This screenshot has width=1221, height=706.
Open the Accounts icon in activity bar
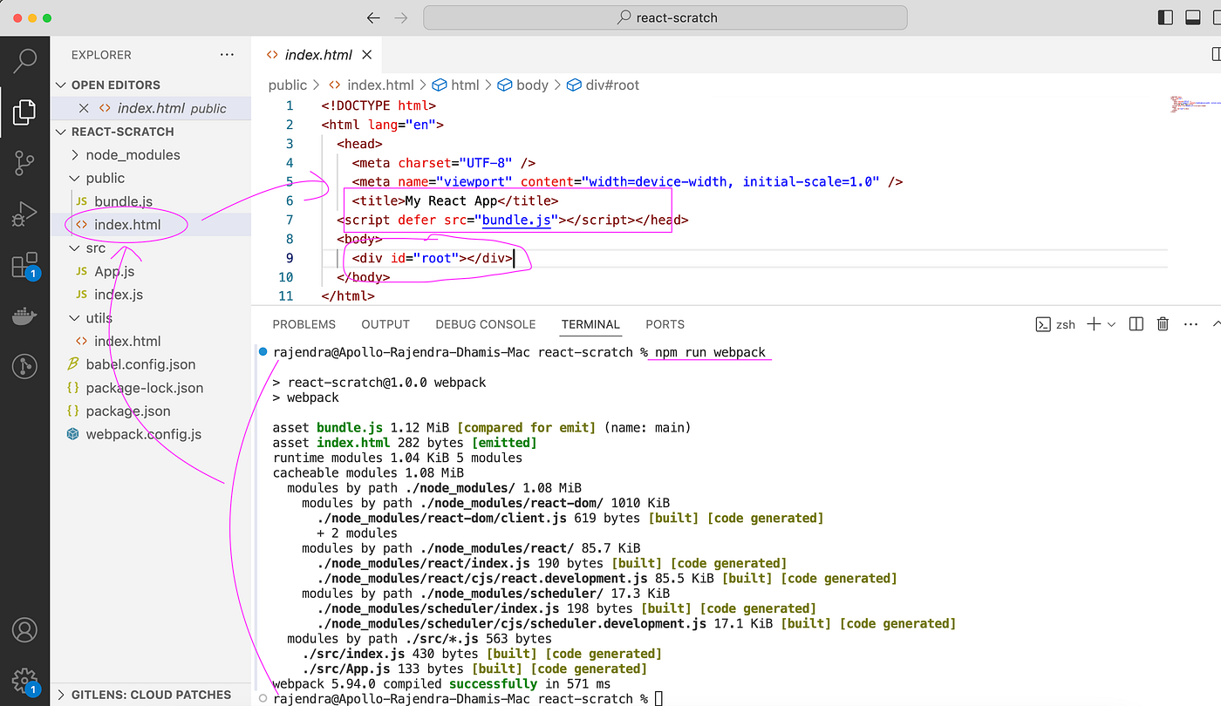[x=25, y=629]
